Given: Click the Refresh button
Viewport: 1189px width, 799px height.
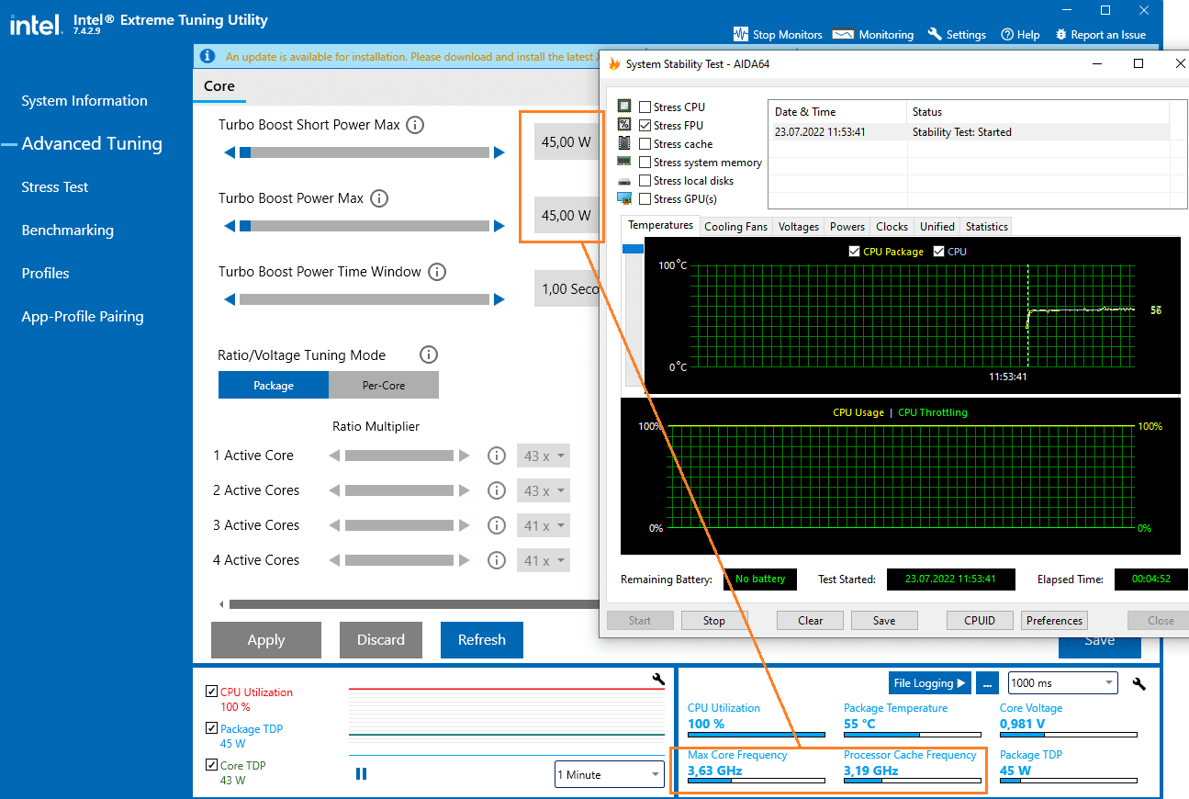Looking at the screenshot, I should coord(482,640).
